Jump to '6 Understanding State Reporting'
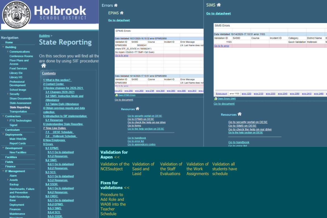Viewport: 327px width, 218px height. tap(63, 124)
